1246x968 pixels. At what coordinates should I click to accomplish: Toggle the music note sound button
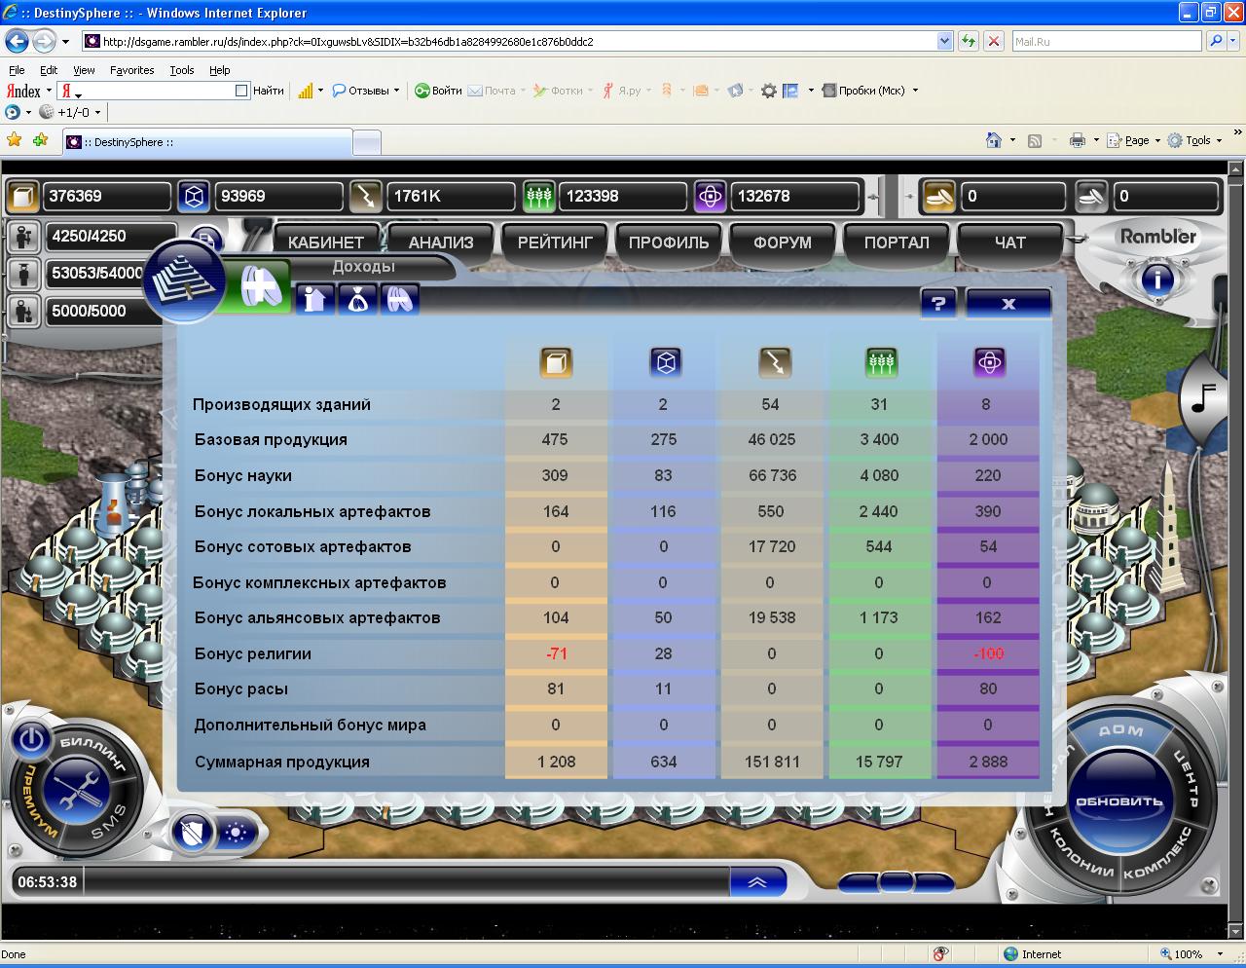click(x=1205, y=398)
